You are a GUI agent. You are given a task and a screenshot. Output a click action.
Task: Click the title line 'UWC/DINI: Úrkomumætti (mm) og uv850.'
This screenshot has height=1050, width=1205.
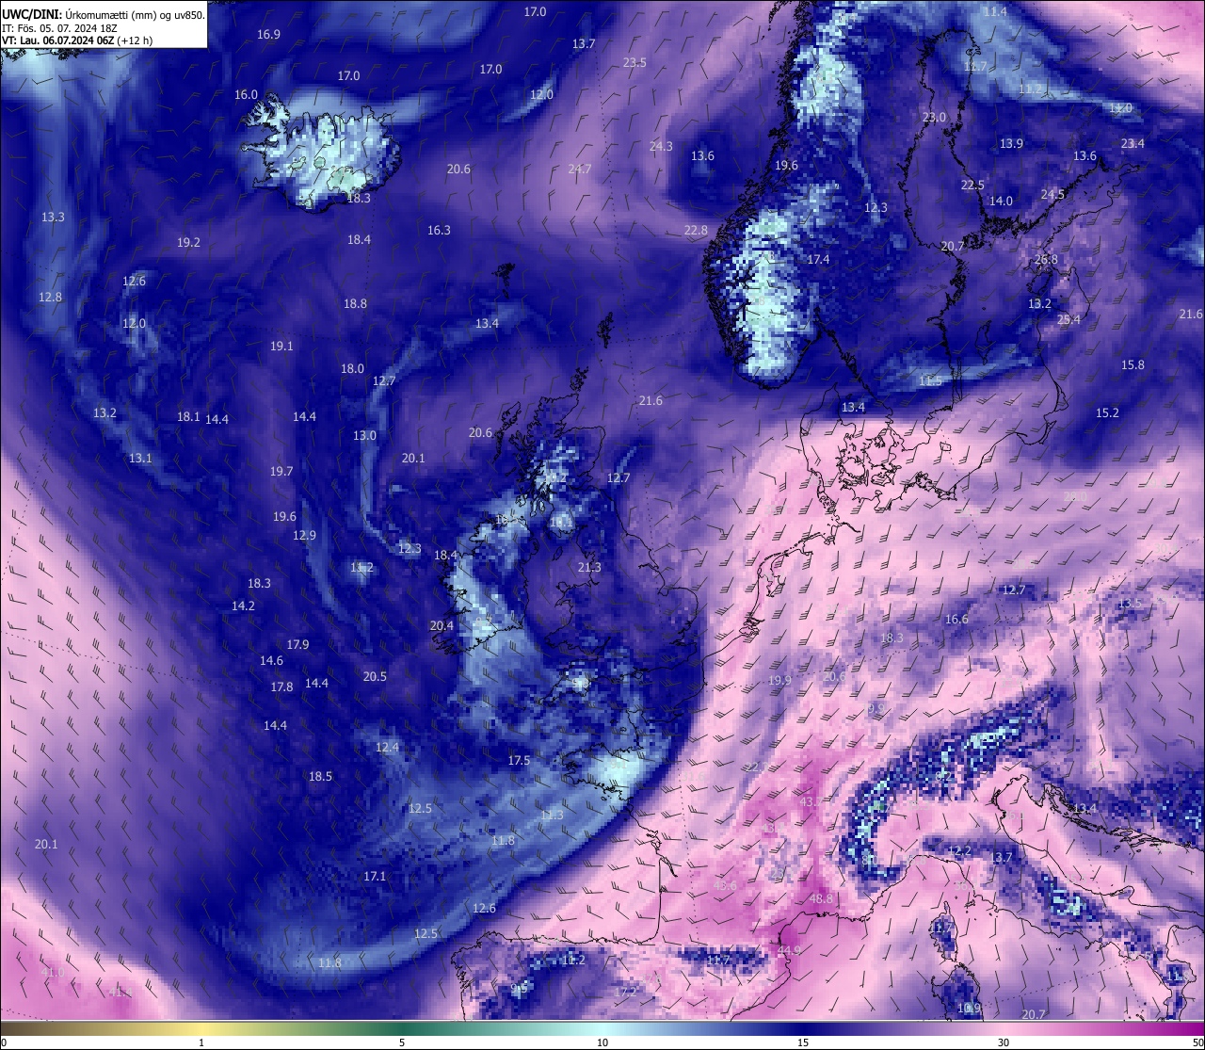[104, 14]
